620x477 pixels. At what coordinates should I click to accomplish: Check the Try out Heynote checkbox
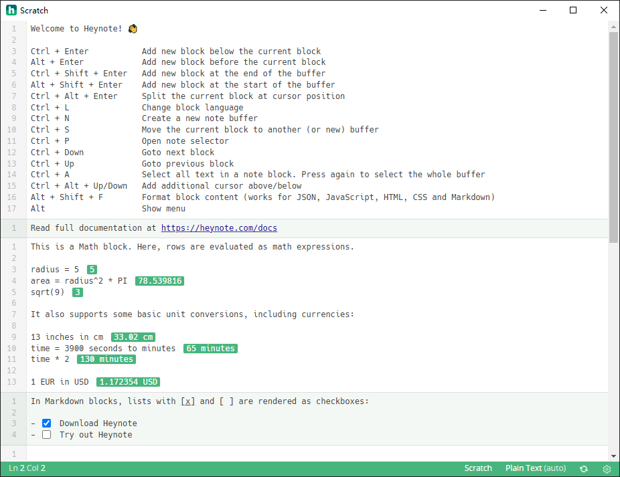47,435
